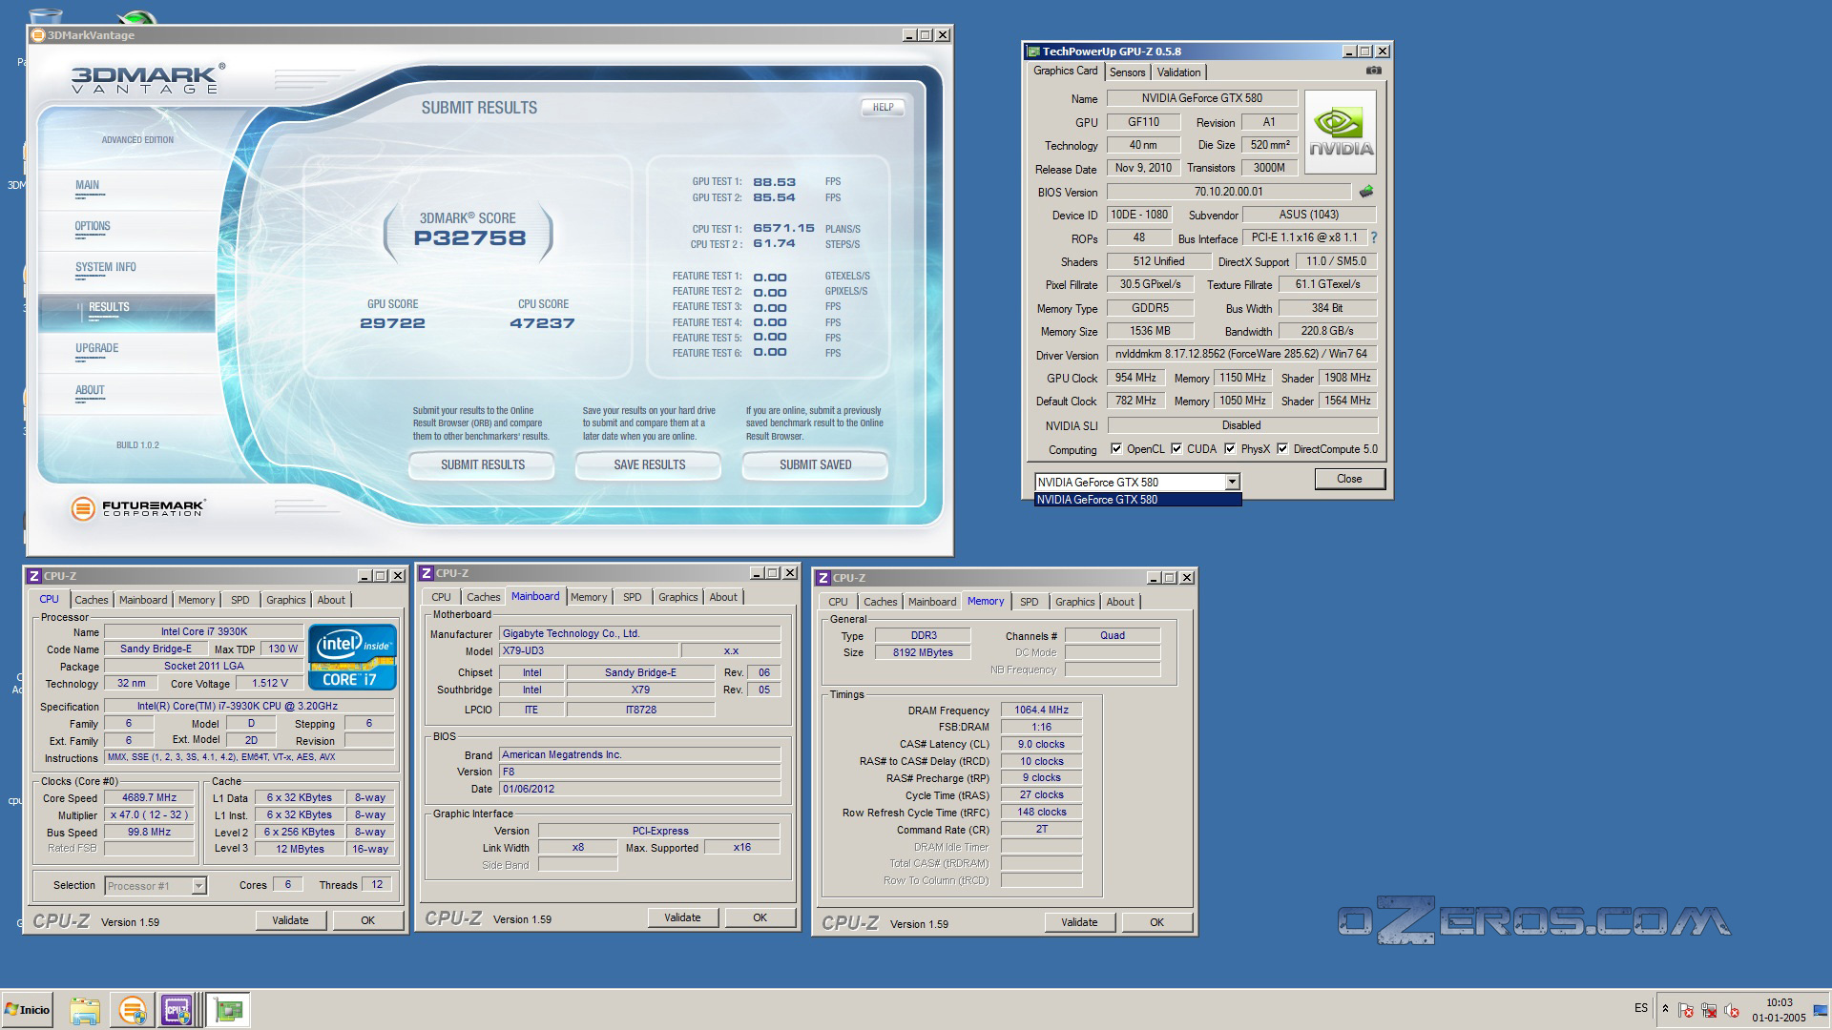Viewport: 1832px width, 1030px height.
Task: Switch to the Sensors tab in GPU-Z
Action: 1127,72
